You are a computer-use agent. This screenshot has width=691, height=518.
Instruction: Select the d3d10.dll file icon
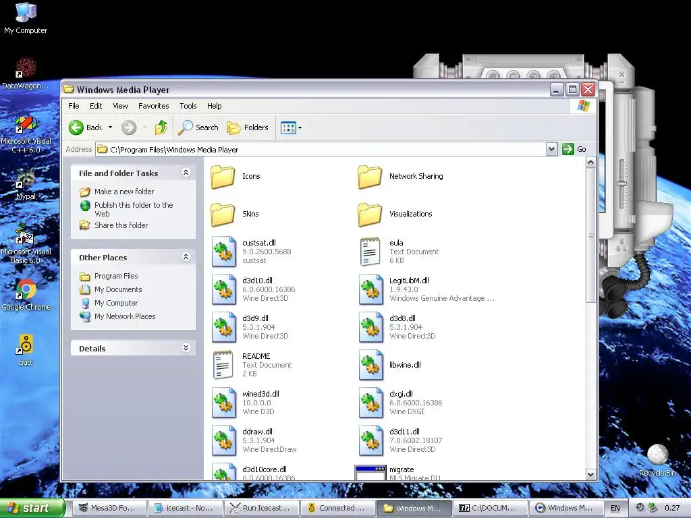coord(224,289)
